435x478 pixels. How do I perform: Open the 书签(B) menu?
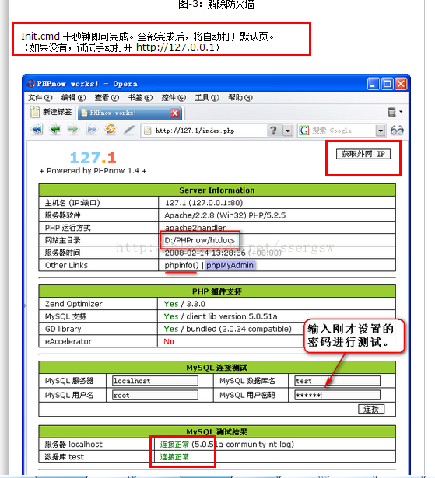coord(140,98)
